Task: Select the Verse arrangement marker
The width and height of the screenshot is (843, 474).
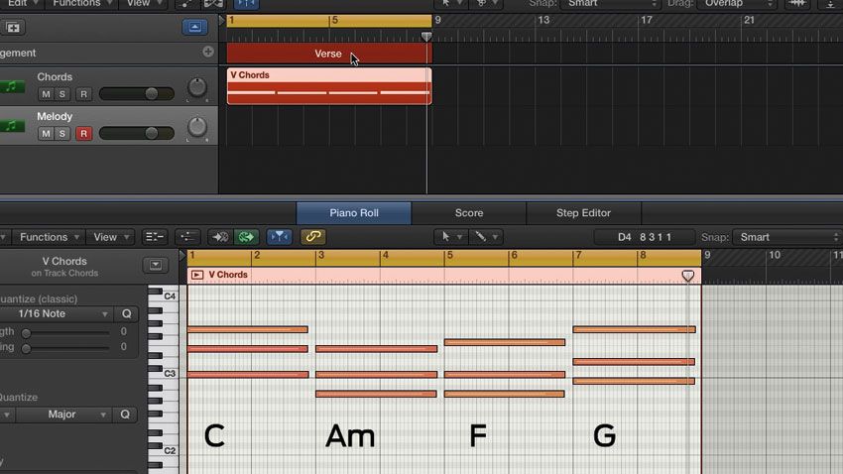Action: tap(328, 54)
